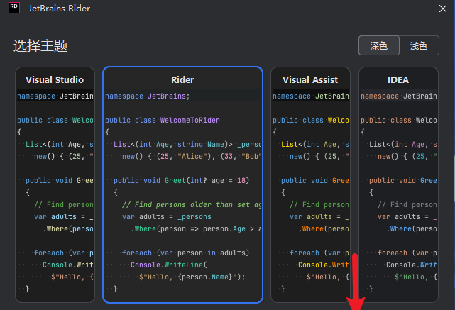Click 'Console.WriteLine(' in Rider preview
455x310 pixels.
coord(169,265)
